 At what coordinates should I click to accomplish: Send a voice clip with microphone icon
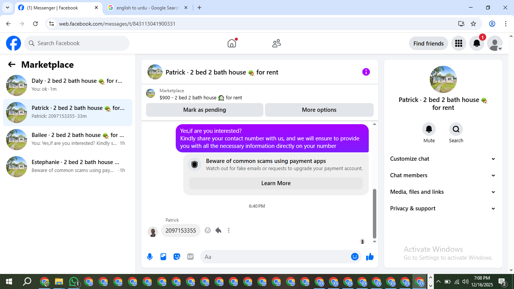pyautogui.click(x=150, y=257)
